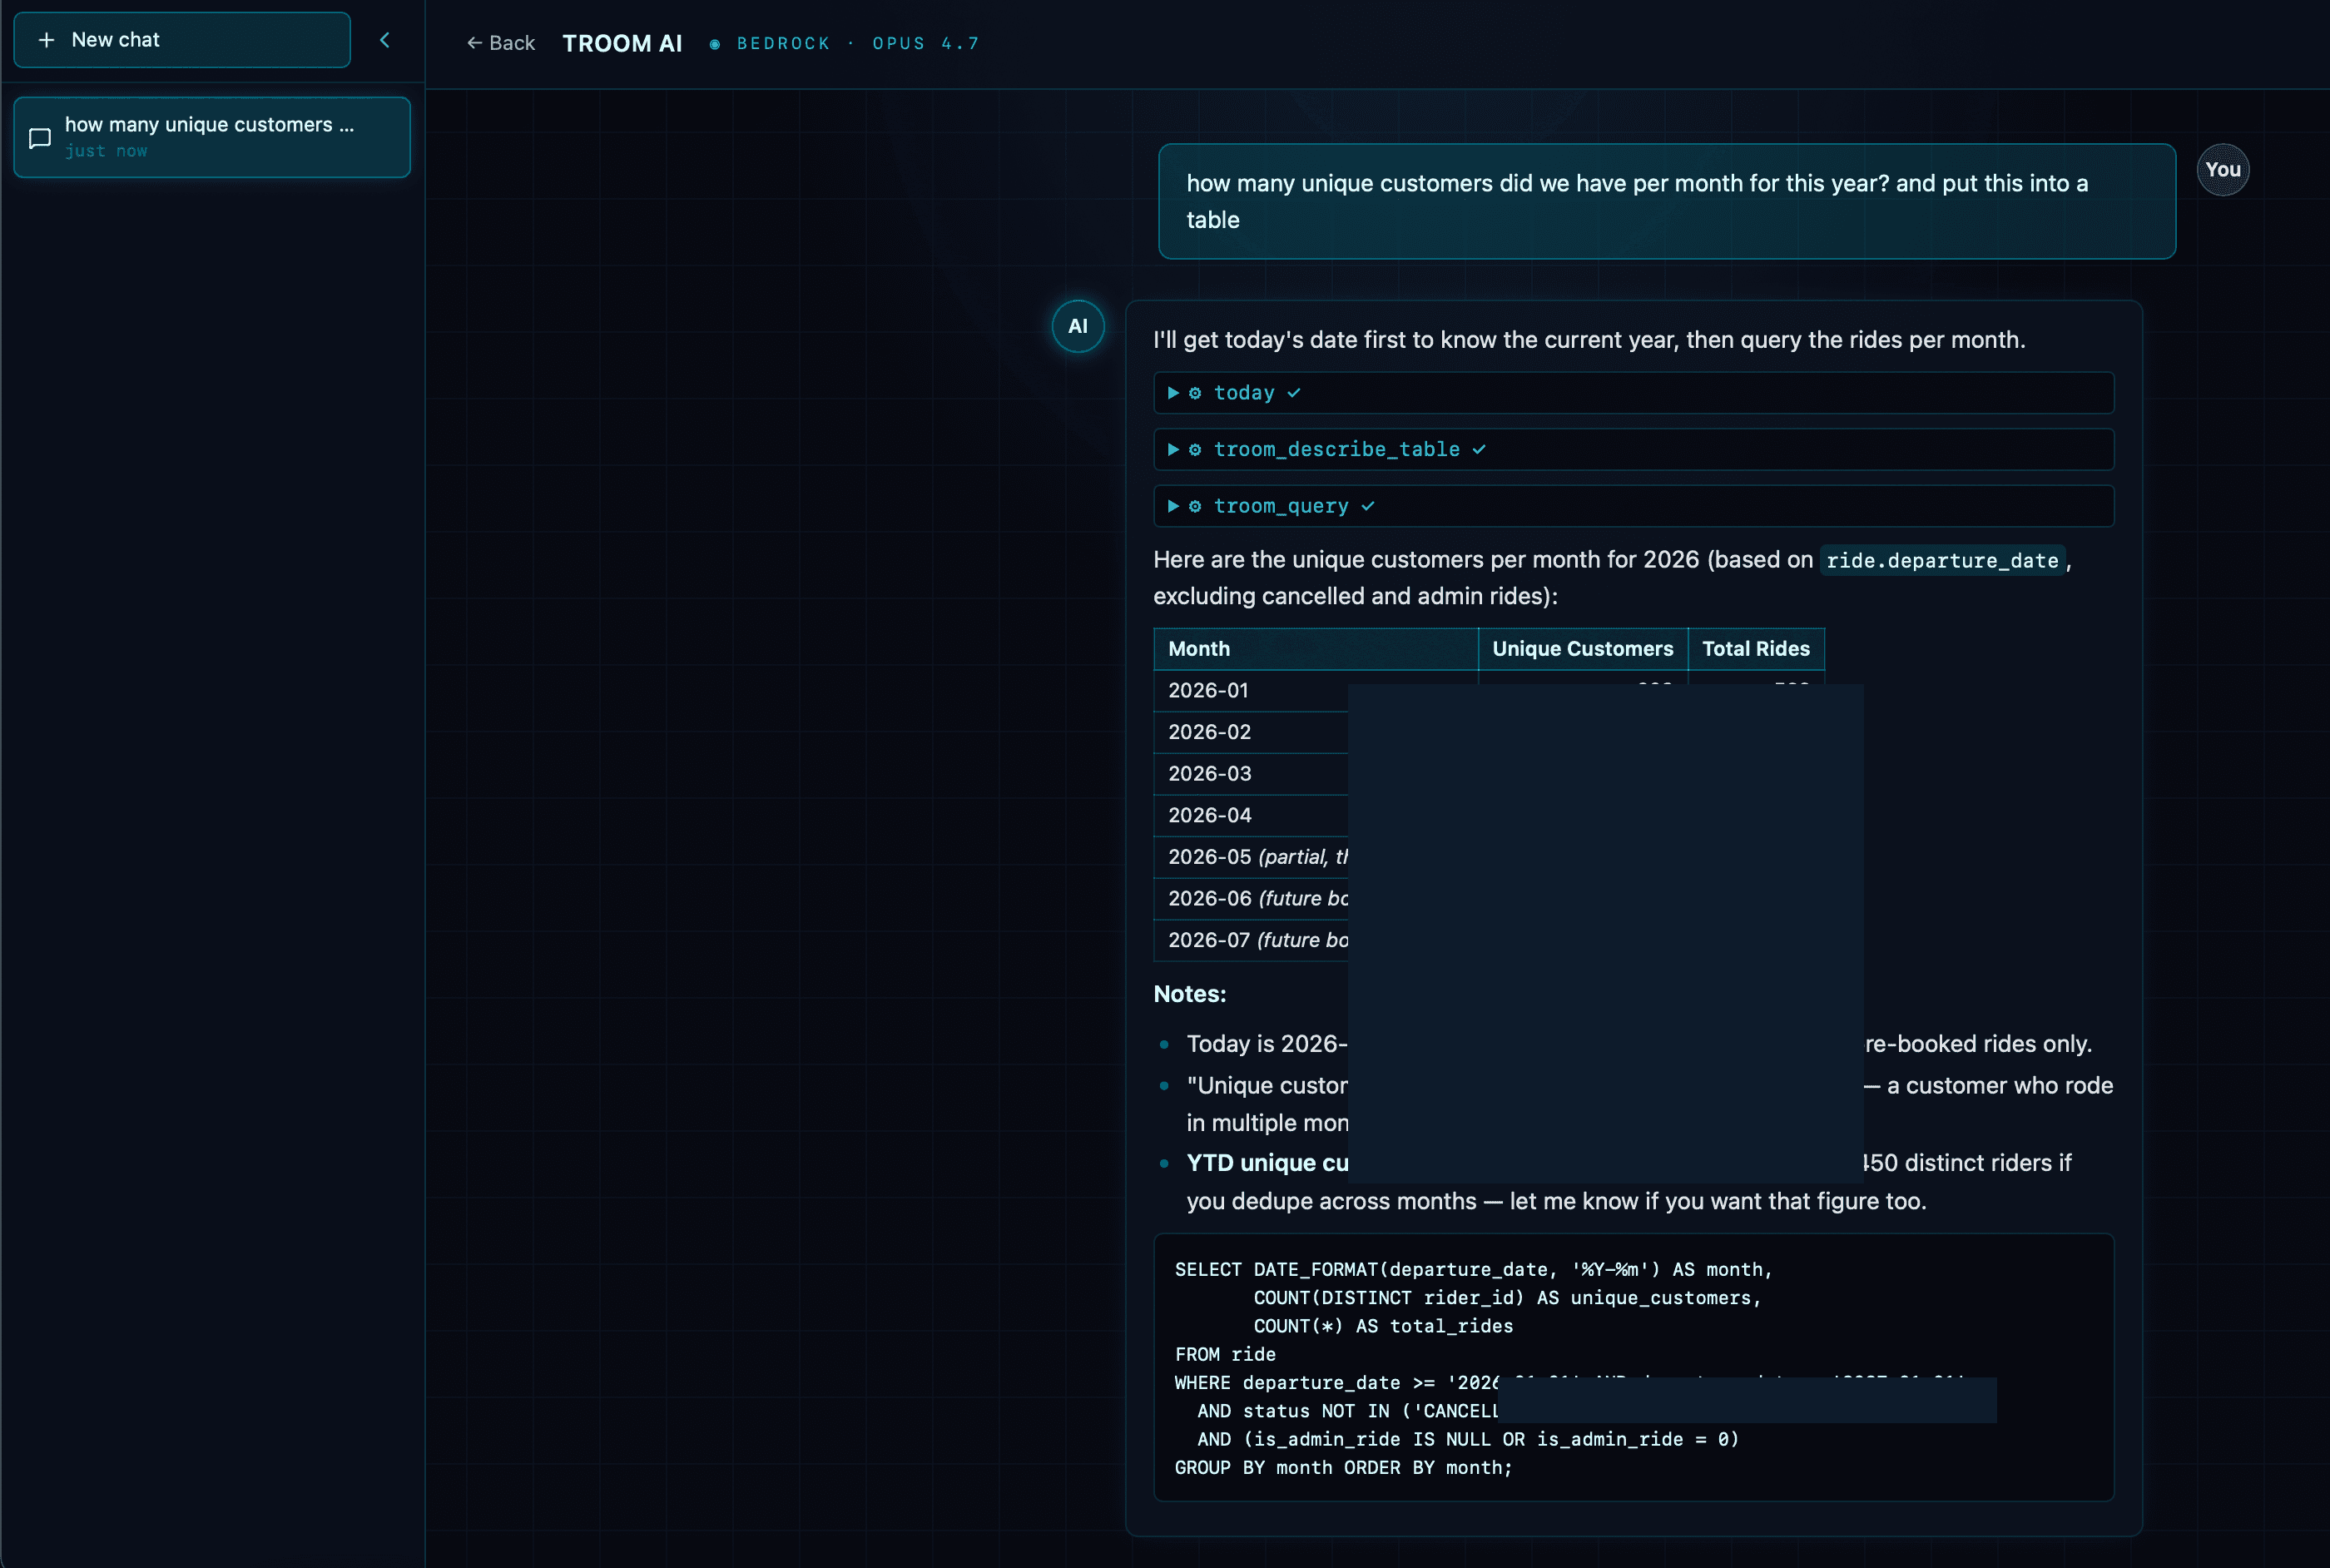Click the checkmark after 'today'

[x=1293, y=393]
